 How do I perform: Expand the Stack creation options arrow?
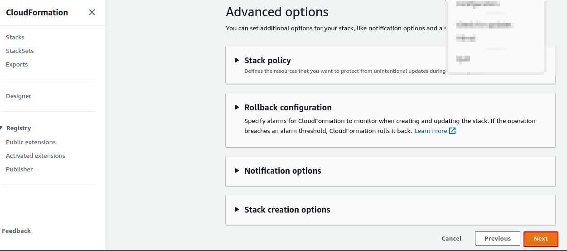[x=237, y=209]
